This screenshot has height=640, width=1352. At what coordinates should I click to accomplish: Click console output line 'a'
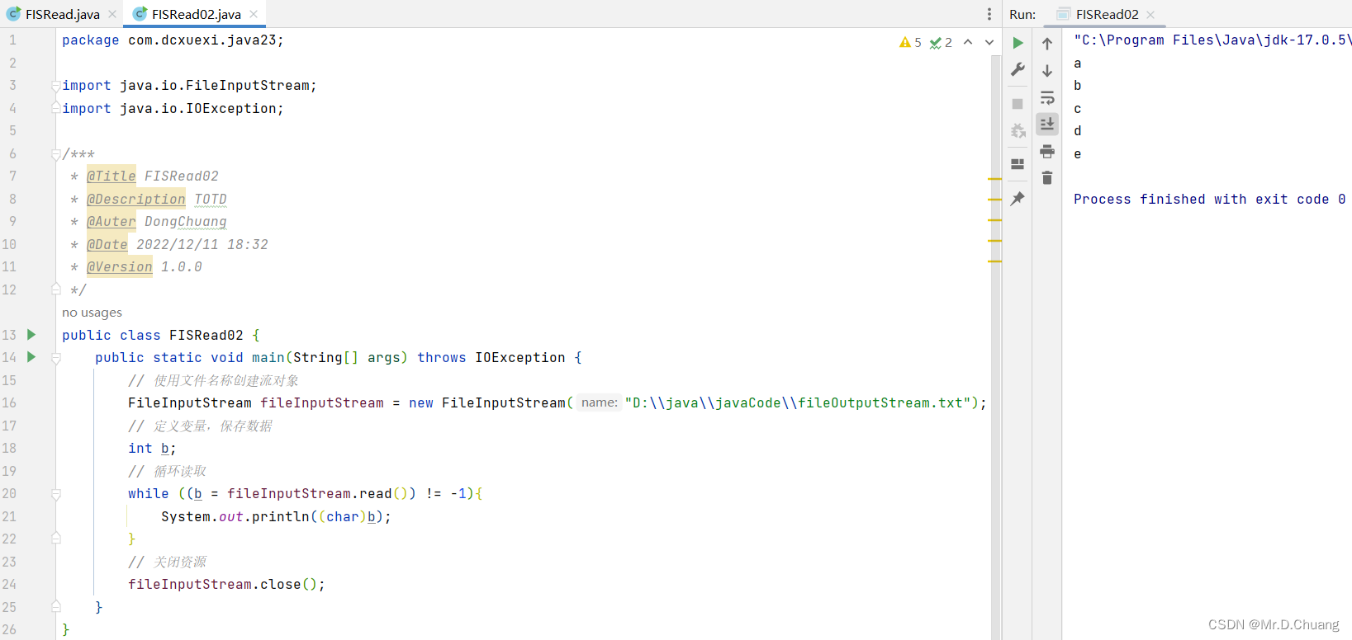[1077, 63]
